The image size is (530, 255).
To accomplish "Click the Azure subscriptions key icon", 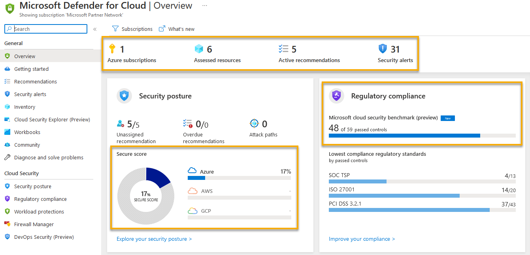I will (x=112, y=49).
